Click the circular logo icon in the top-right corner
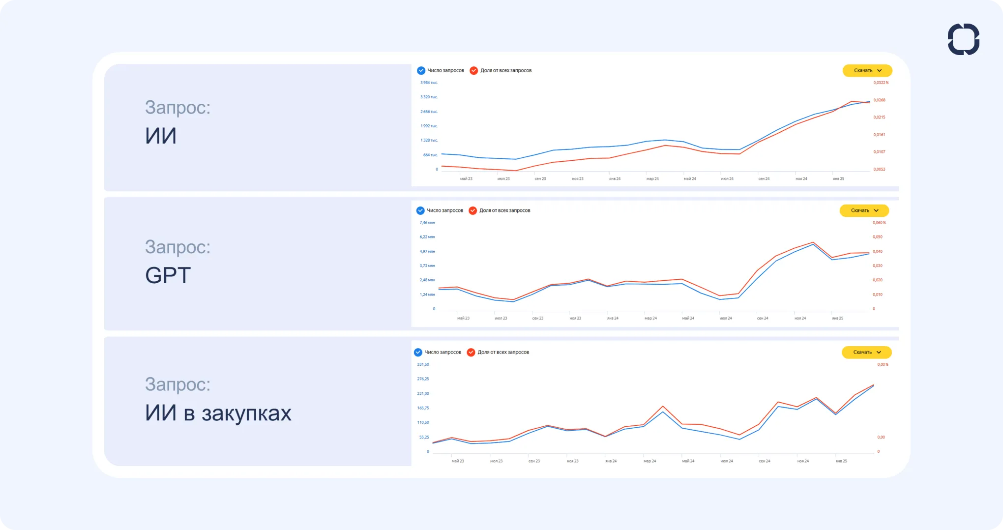Screen dimensions: 1003x530 coord(963,39)
